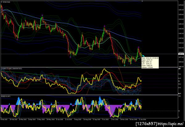Image resolution: width=185 pixels, height=127 pixels.
Task: Open the triangle menu beside GOLD,Daily
Action: 2,2
